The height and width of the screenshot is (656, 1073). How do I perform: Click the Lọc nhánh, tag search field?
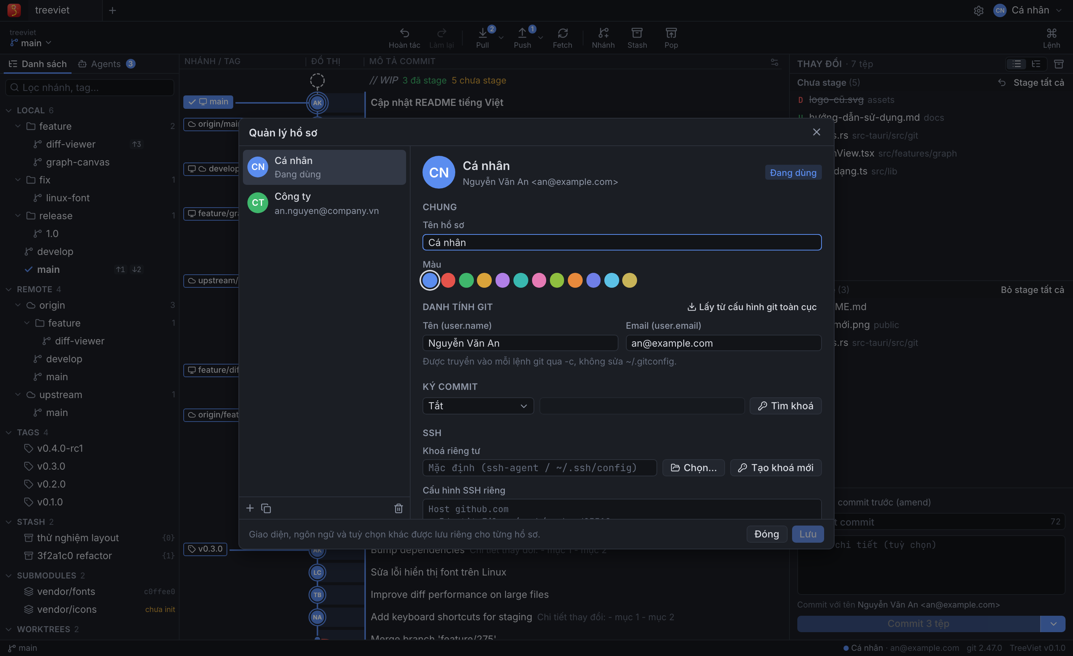pyautogui.click(x=89, y=88)
